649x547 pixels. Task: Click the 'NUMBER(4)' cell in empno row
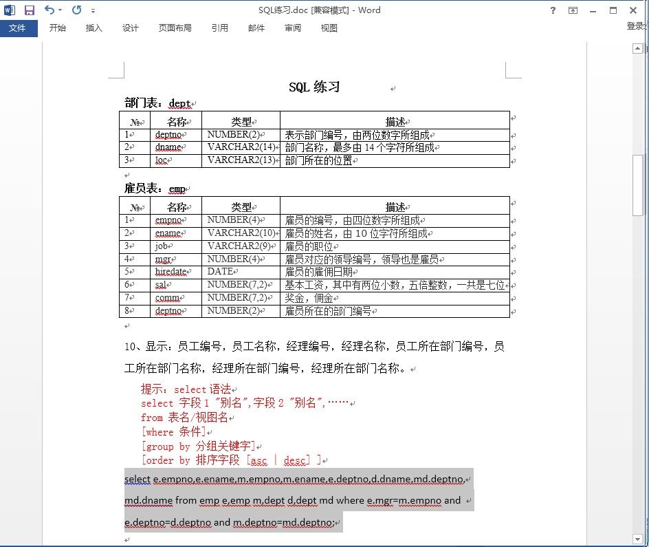[x=241, y=220]
